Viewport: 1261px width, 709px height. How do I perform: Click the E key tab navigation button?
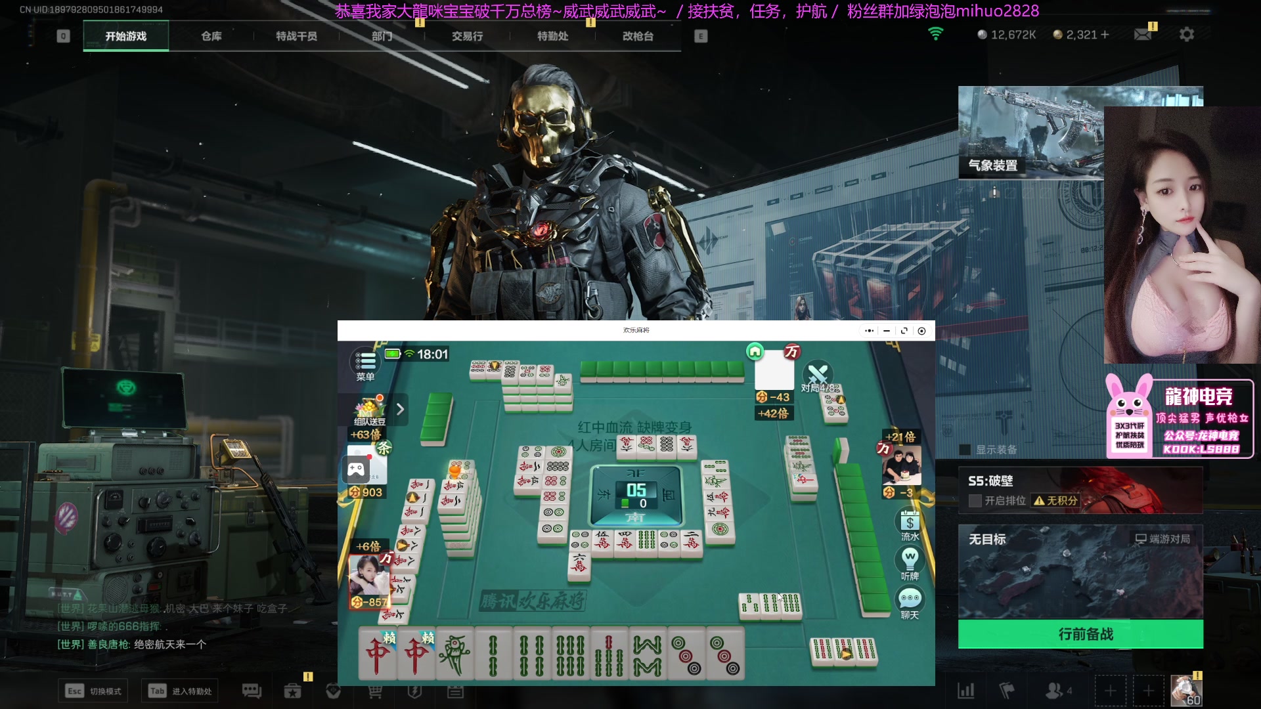(701, 36)
